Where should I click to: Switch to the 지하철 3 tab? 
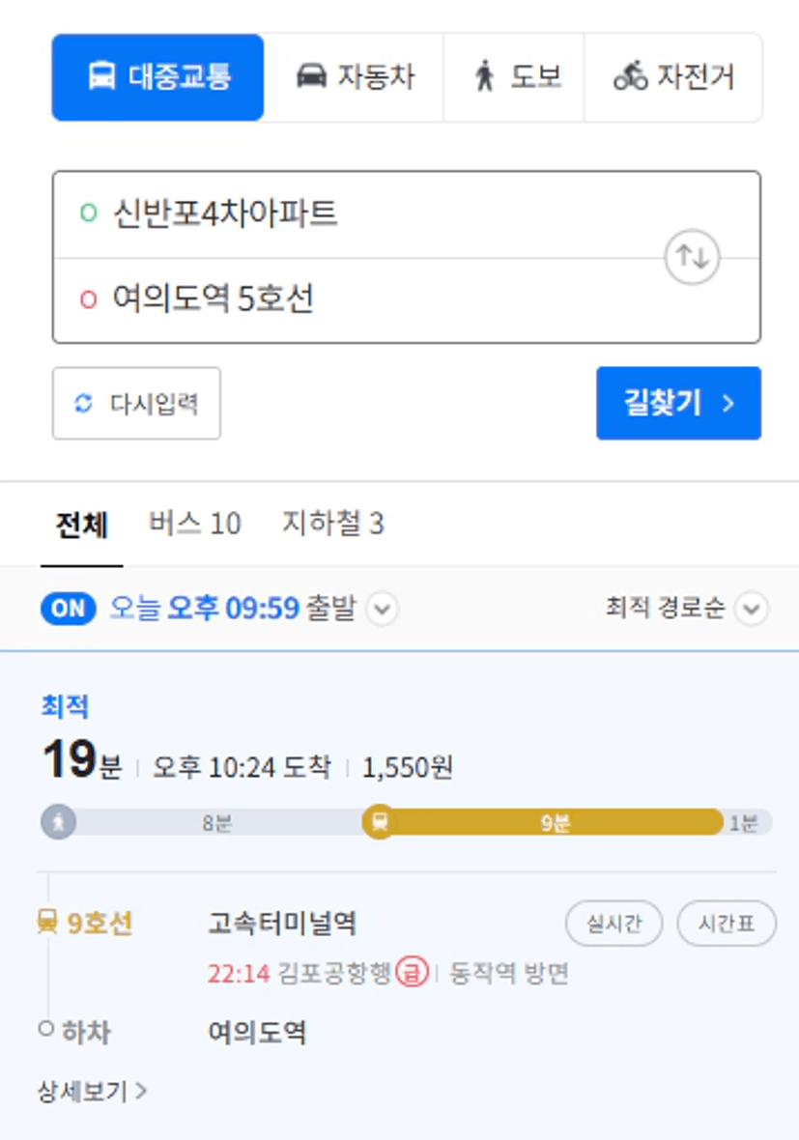click(x=333, y=524)
